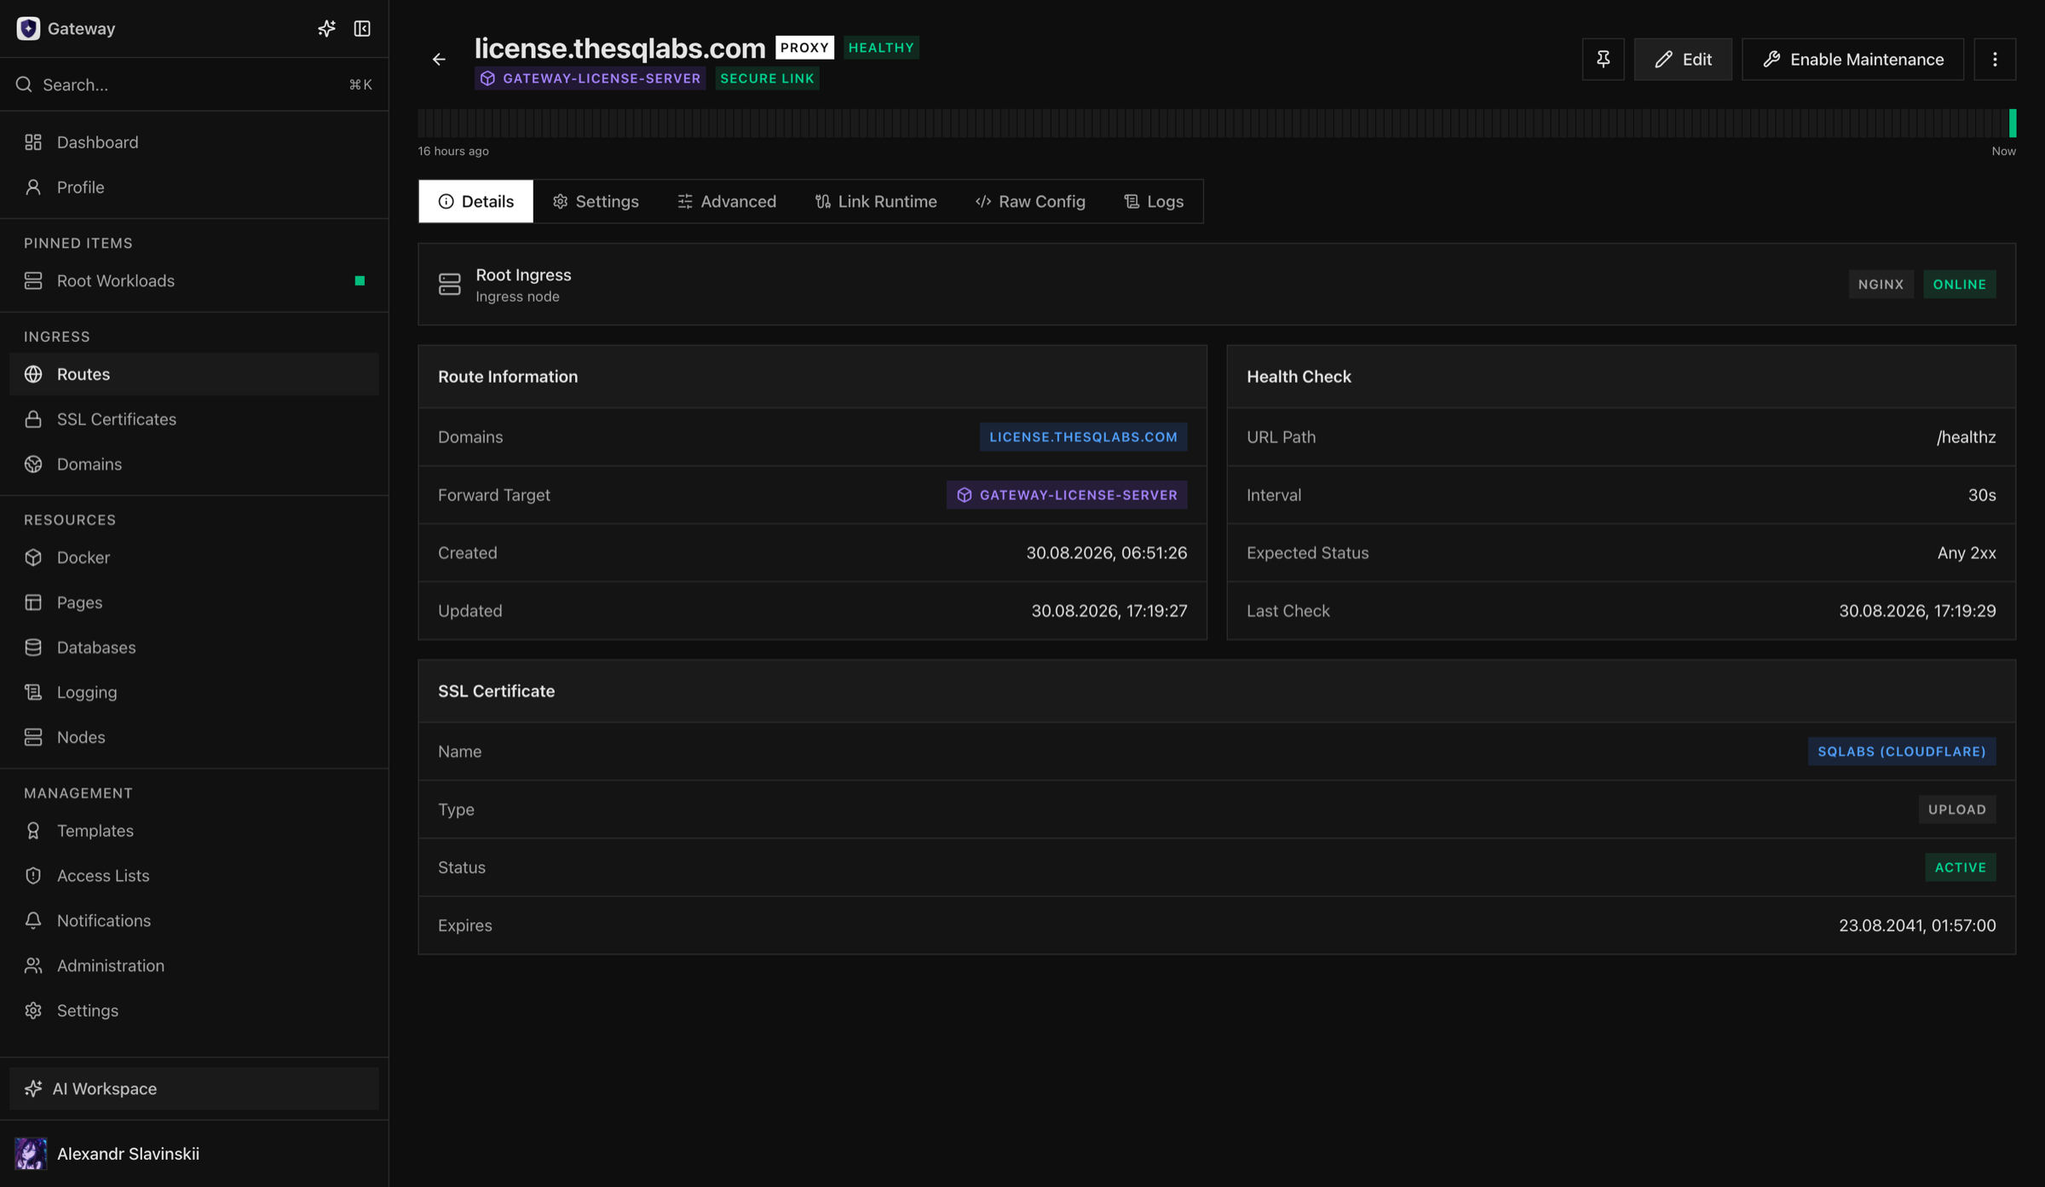Open SSL Certificates page
Image resolution: width=2045 pixels, height=1187 pixels.
(194, 419)
